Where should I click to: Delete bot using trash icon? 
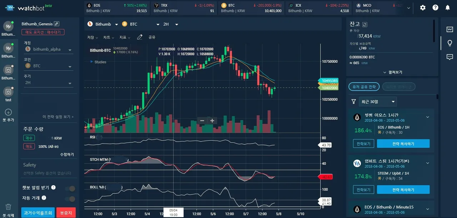click(8, 207)
